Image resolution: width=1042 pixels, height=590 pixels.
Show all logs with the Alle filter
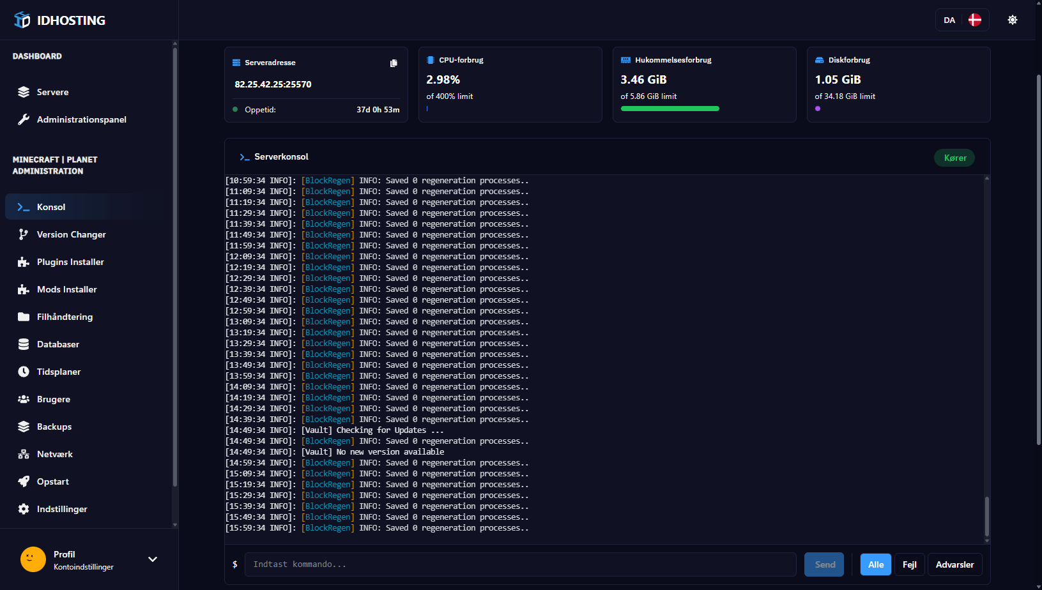click(875, 564)
